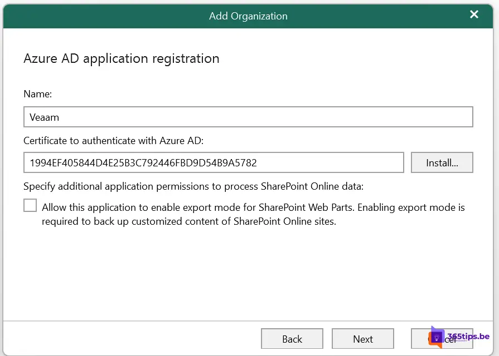
Task: Click the "Certificate to authenticate with Azure AD:" label
Action: pos(114,141)
